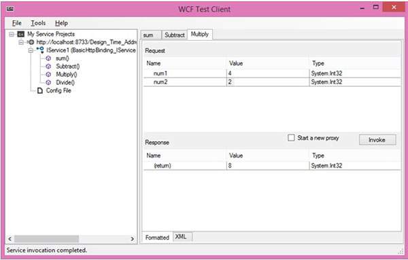The image size is (408, 260).
Task: Enable the Start a new proxy checkbox
Action: (x=291, y=138)
